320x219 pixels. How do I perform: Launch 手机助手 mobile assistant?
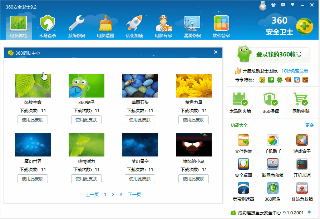point(273,144)
